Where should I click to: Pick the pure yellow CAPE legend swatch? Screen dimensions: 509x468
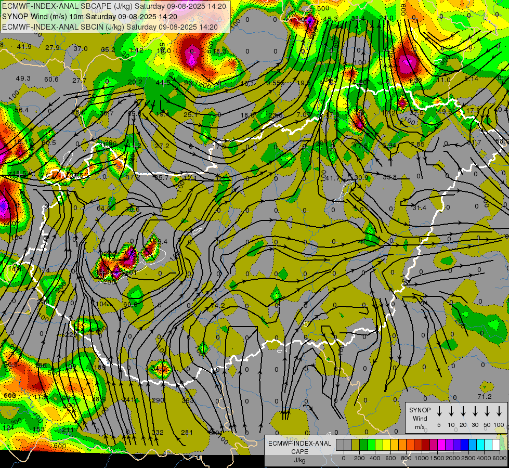(387, 445)
